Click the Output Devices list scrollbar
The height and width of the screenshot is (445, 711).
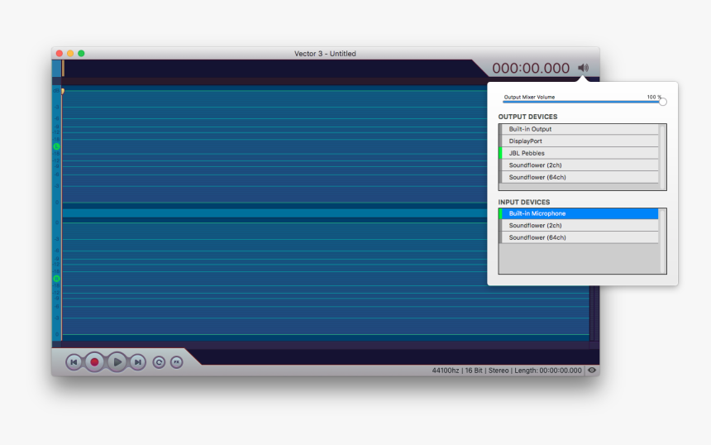pyautogui.click(x=662, y=157)
